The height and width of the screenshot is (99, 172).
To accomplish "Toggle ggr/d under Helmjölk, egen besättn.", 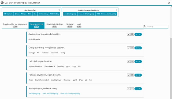I will [68, 66].
